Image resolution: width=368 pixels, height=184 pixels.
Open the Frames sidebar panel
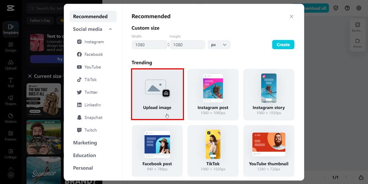tap(11, 136)
